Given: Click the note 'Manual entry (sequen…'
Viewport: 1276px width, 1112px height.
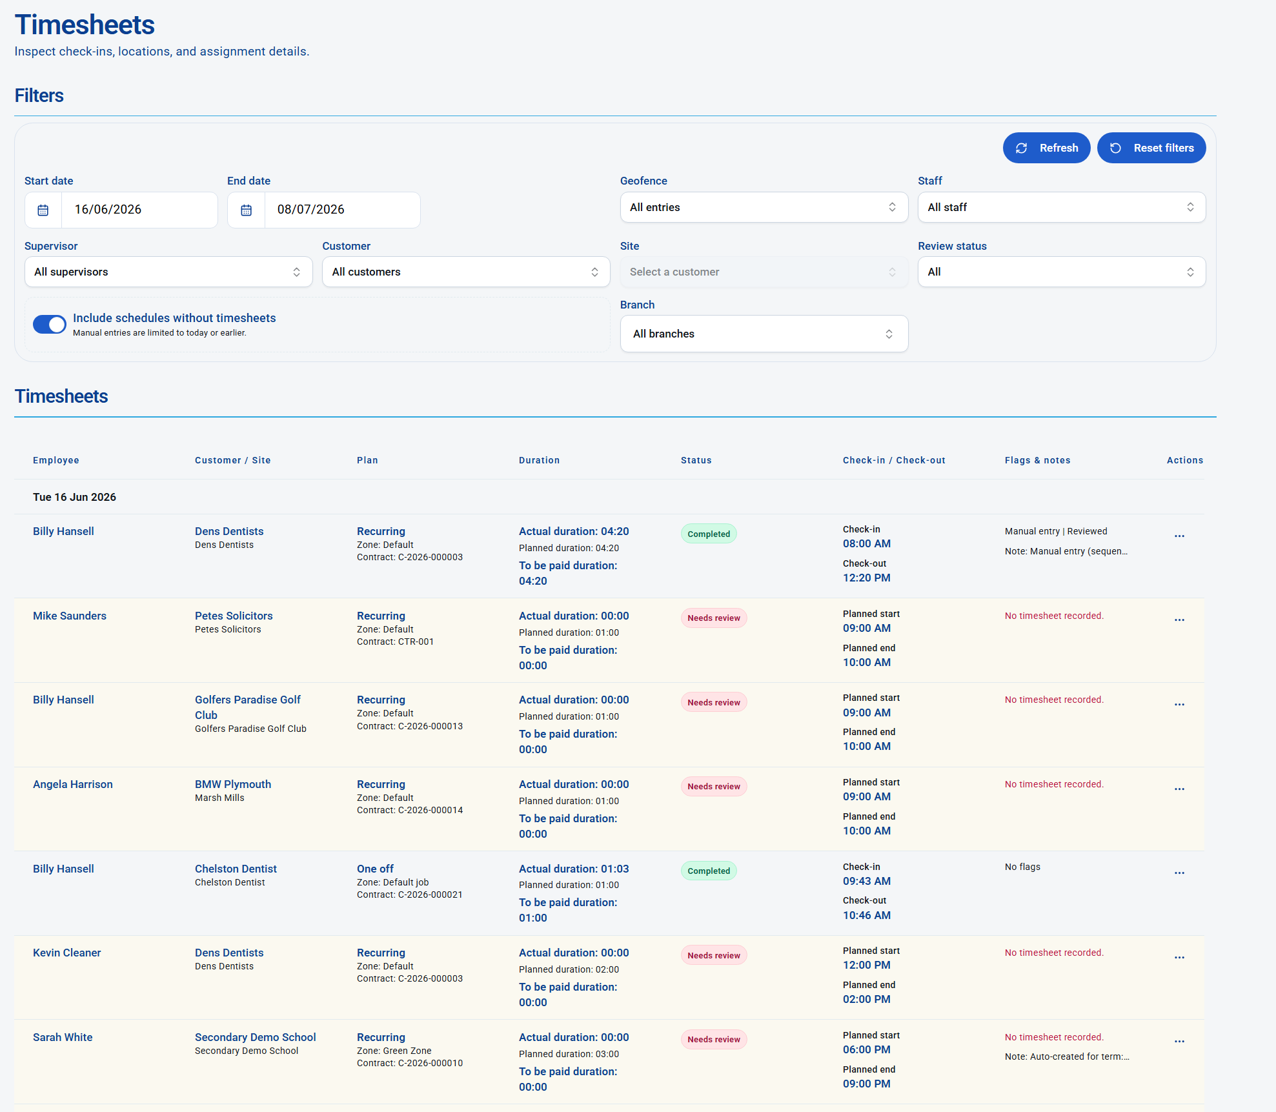Looking at the screenshot, I should tap(1066, 551).
